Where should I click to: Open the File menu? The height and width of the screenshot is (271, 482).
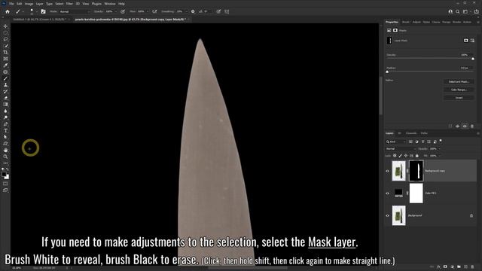pos(11,4)
